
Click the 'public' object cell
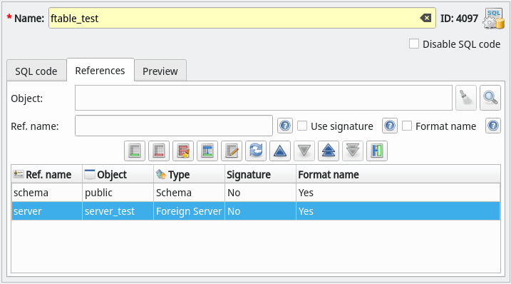tap(118, 193)
